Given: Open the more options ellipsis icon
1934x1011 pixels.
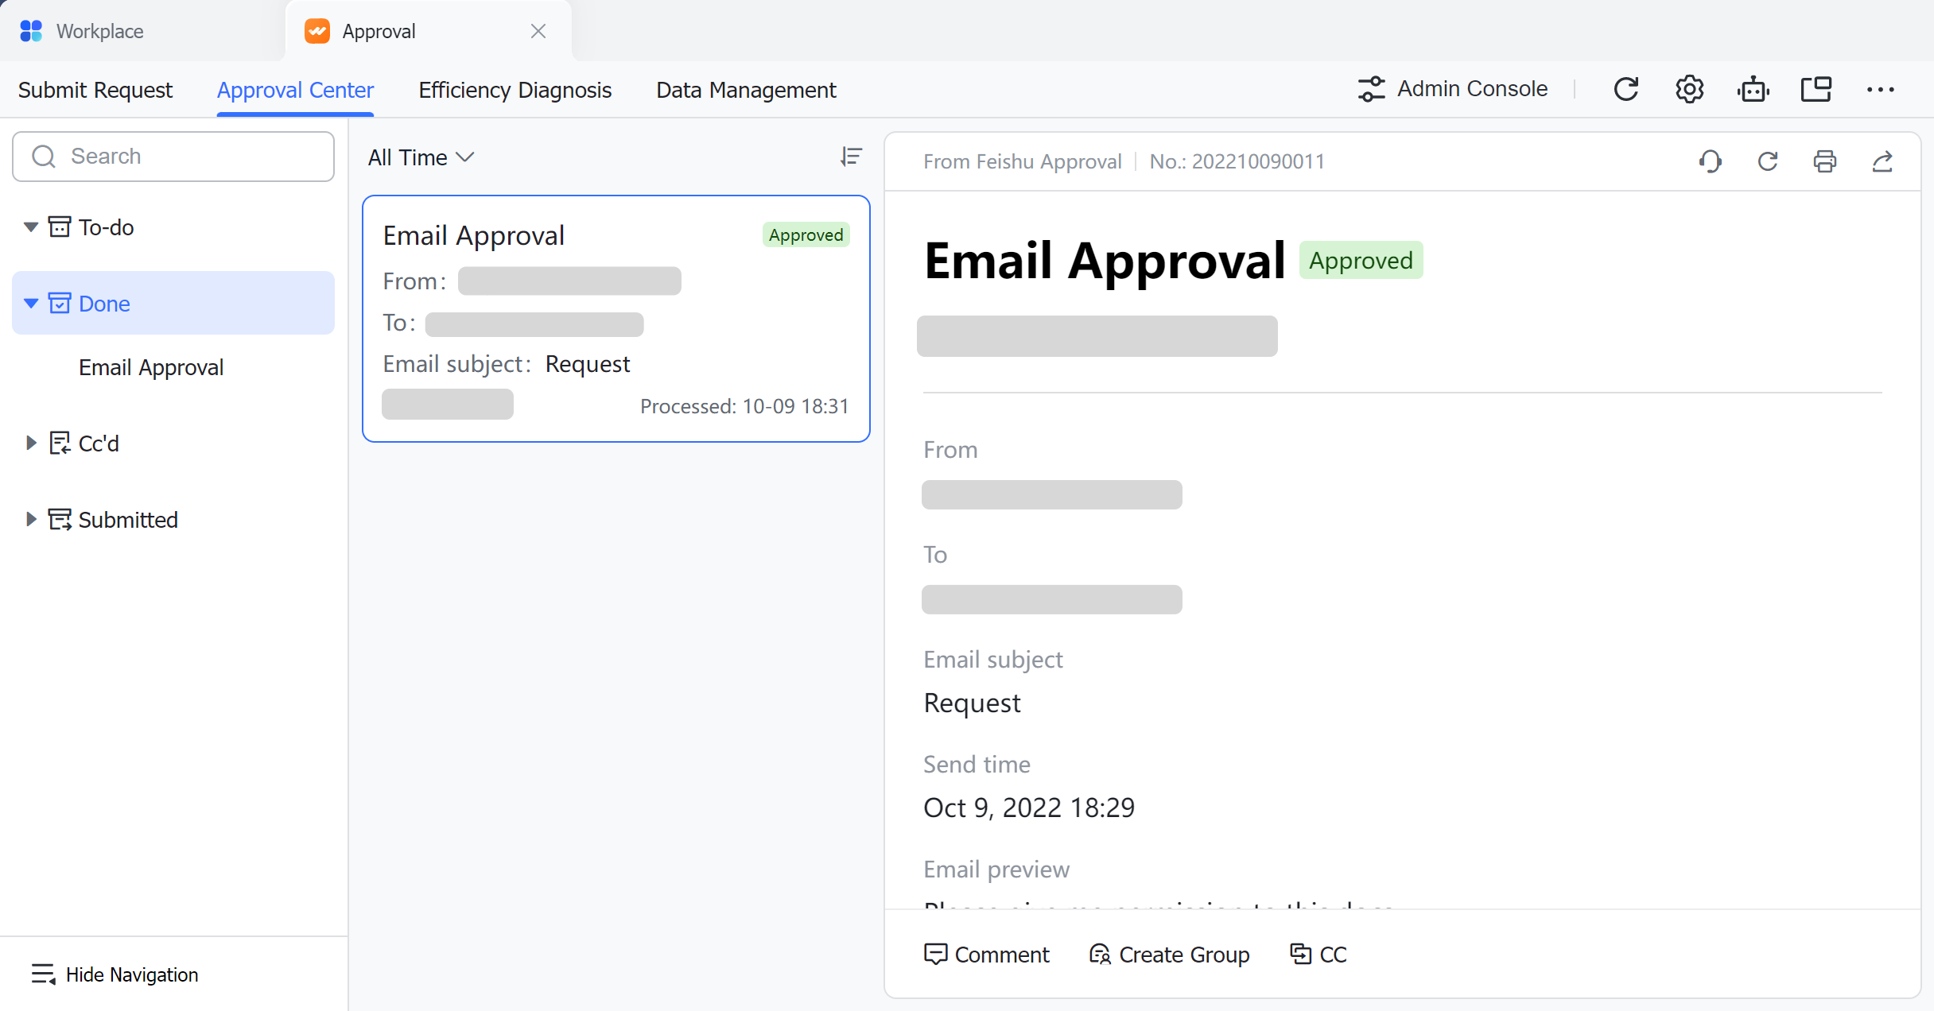Looking at the screenshot, I should (x=1880, y=89).
